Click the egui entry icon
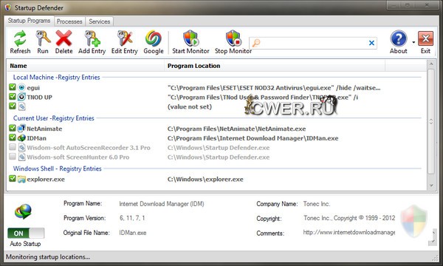The width and height of the screenshot is (443, 266). pos(21,87)
